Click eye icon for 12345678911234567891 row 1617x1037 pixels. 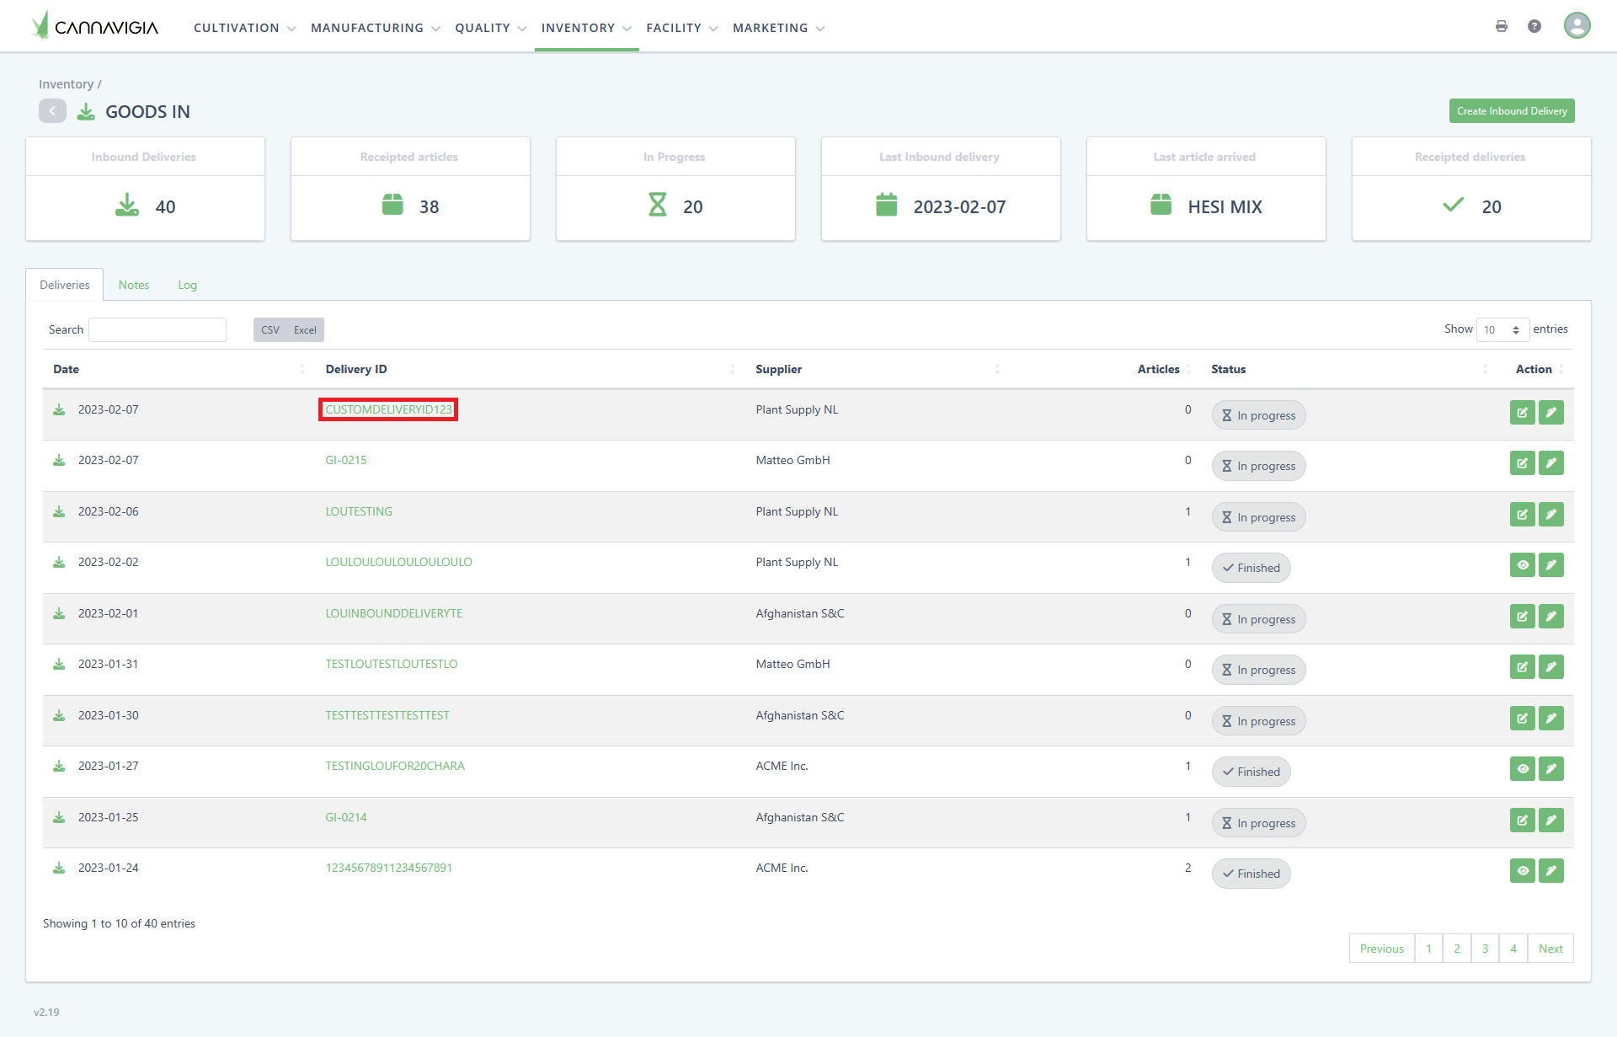[x=1522, y=871]
